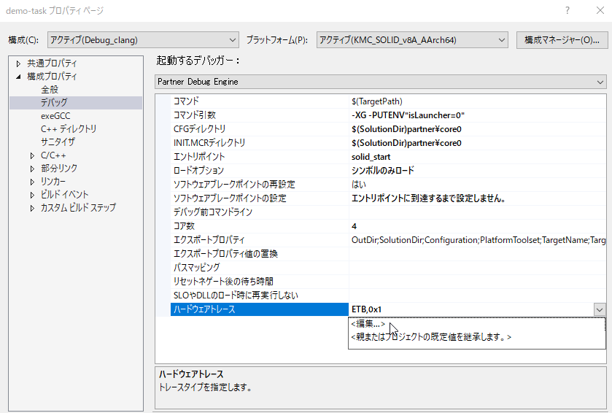Select 全般 in the property tree
Viewport: 612px width, 413px height.
pos(50,90)
